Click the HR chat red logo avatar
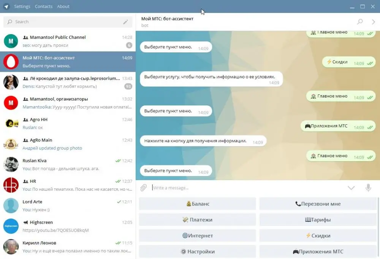 click(x=11, y=185)
